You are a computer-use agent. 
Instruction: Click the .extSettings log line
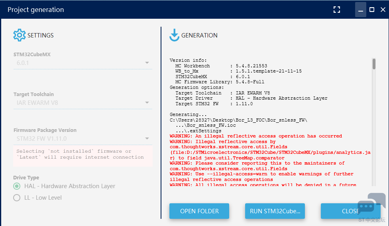pos(198,131)
